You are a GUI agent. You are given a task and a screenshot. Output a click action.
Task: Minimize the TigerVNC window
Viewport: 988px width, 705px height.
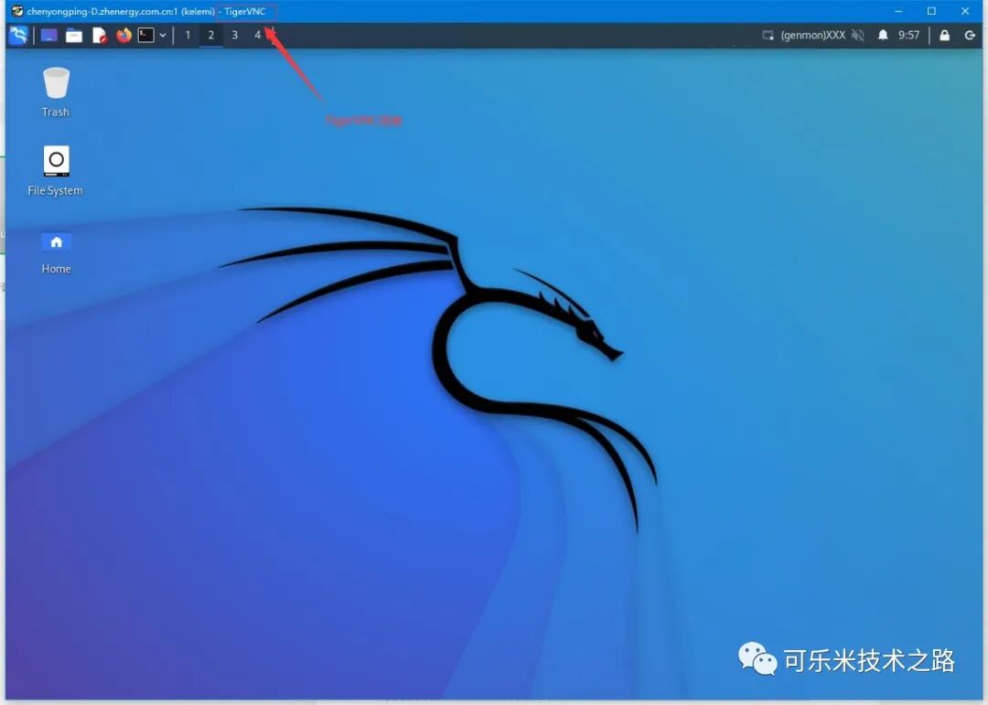[898, 11]
